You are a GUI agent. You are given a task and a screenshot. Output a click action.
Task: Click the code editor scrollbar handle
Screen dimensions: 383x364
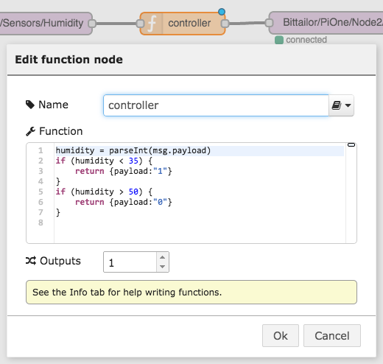tap(351, 145)
